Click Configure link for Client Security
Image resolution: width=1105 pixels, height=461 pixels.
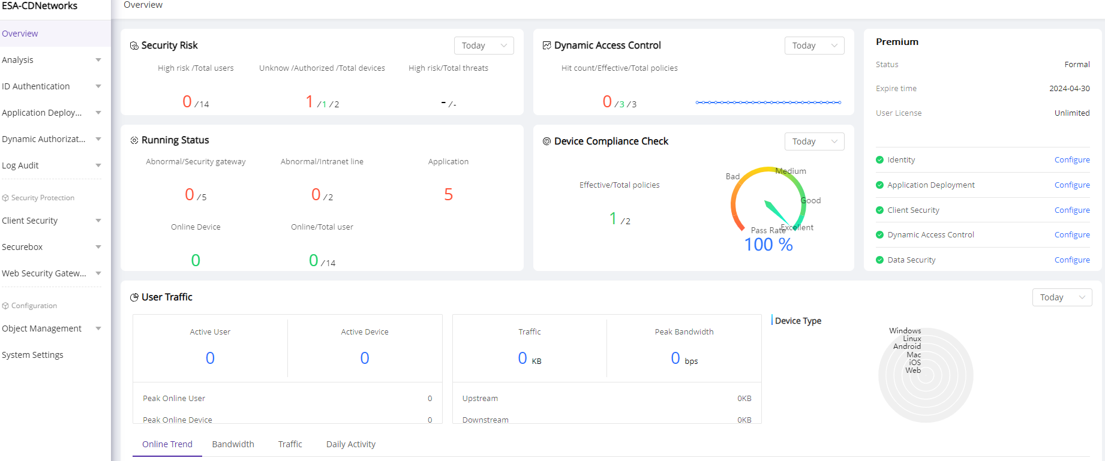tap(1072, 210)
